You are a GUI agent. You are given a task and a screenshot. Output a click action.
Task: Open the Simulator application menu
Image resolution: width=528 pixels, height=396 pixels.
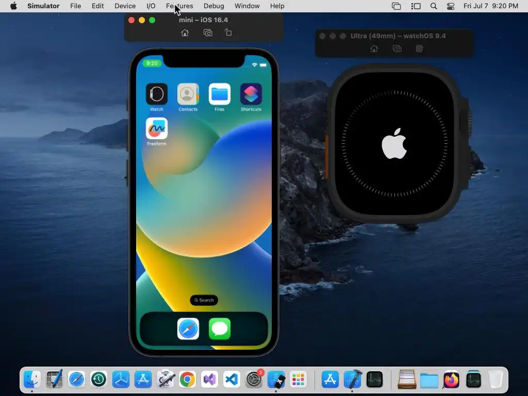pos(43,6)
